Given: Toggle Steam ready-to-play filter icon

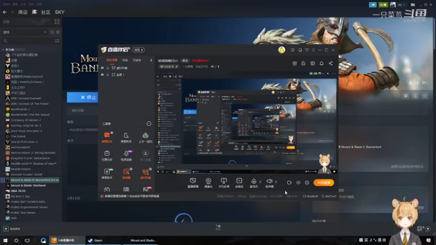Looking at the screenshot, I should tap(58, 32).
